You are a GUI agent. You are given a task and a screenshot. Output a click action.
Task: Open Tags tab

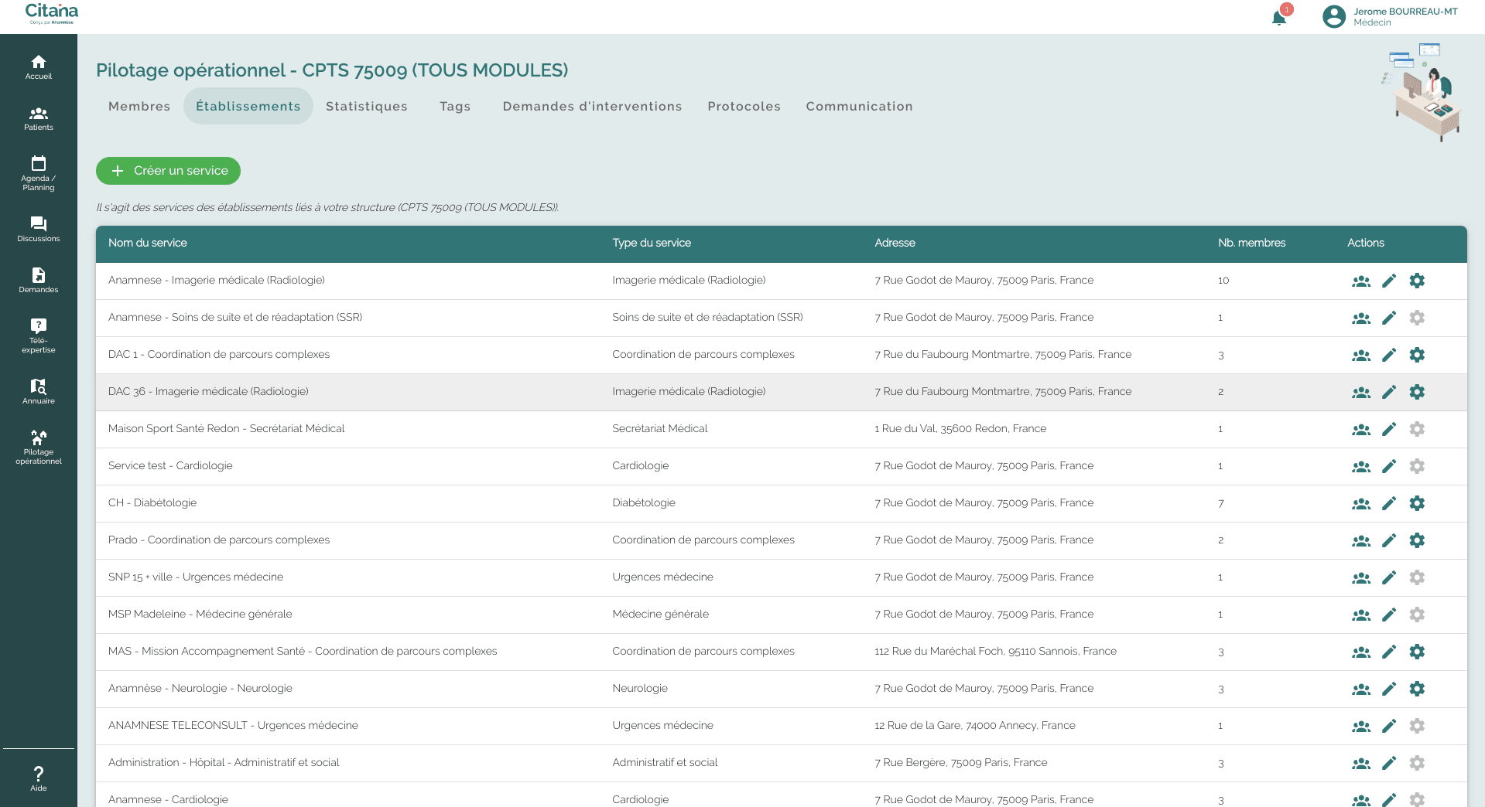455,106
